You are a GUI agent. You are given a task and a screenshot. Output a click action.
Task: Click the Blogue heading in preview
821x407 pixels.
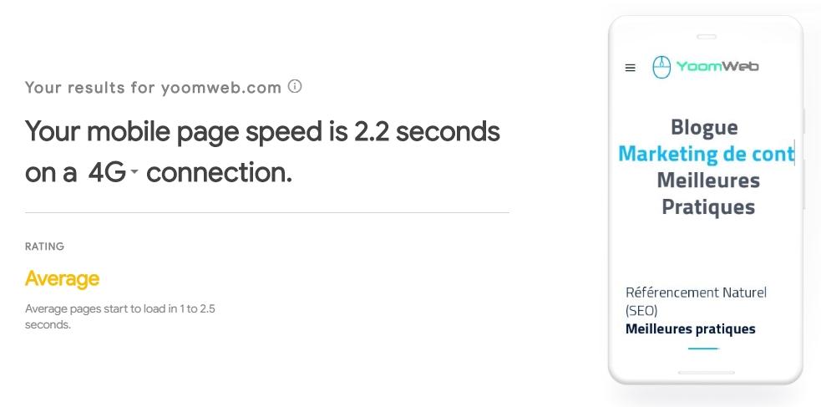[x=704, y=127]
